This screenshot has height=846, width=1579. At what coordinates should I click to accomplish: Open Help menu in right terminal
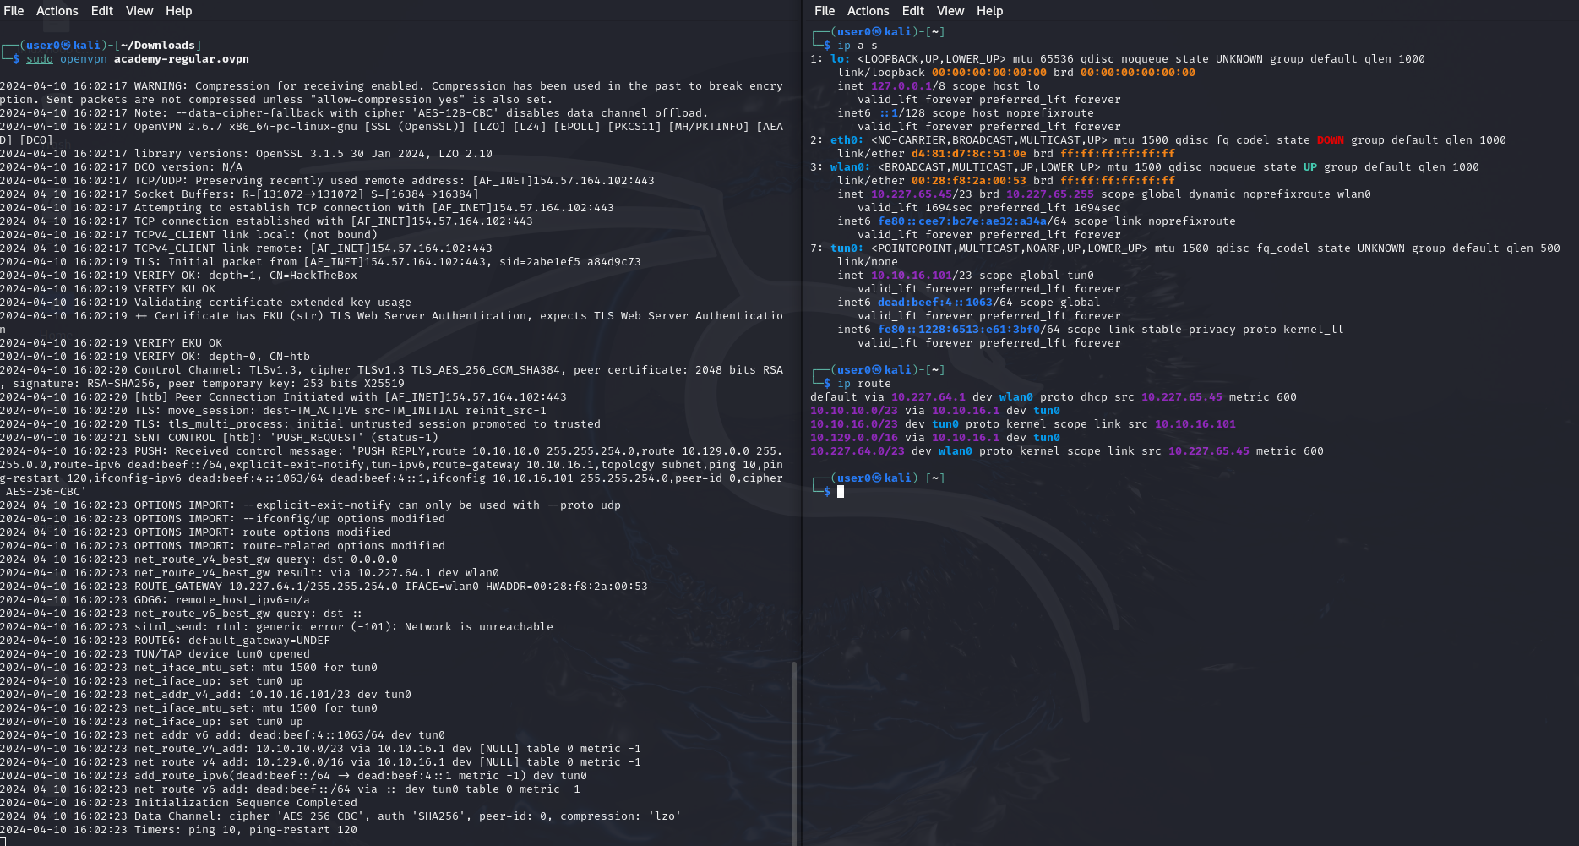[x=989, y=11]
